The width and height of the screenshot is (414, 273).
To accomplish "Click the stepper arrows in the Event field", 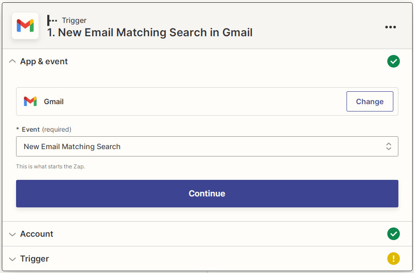I will point(389,146).
